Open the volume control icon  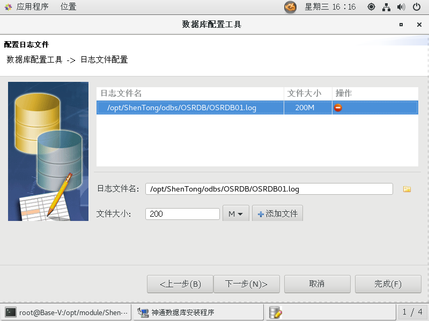click(x=401, y=7)
